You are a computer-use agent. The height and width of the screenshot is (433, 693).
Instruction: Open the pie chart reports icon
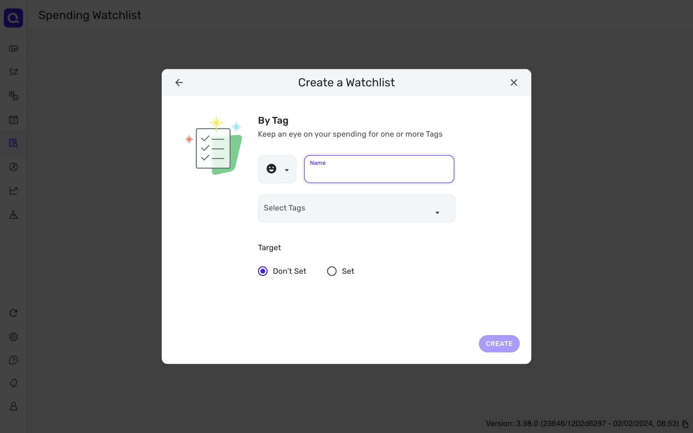tap(13, 167)
